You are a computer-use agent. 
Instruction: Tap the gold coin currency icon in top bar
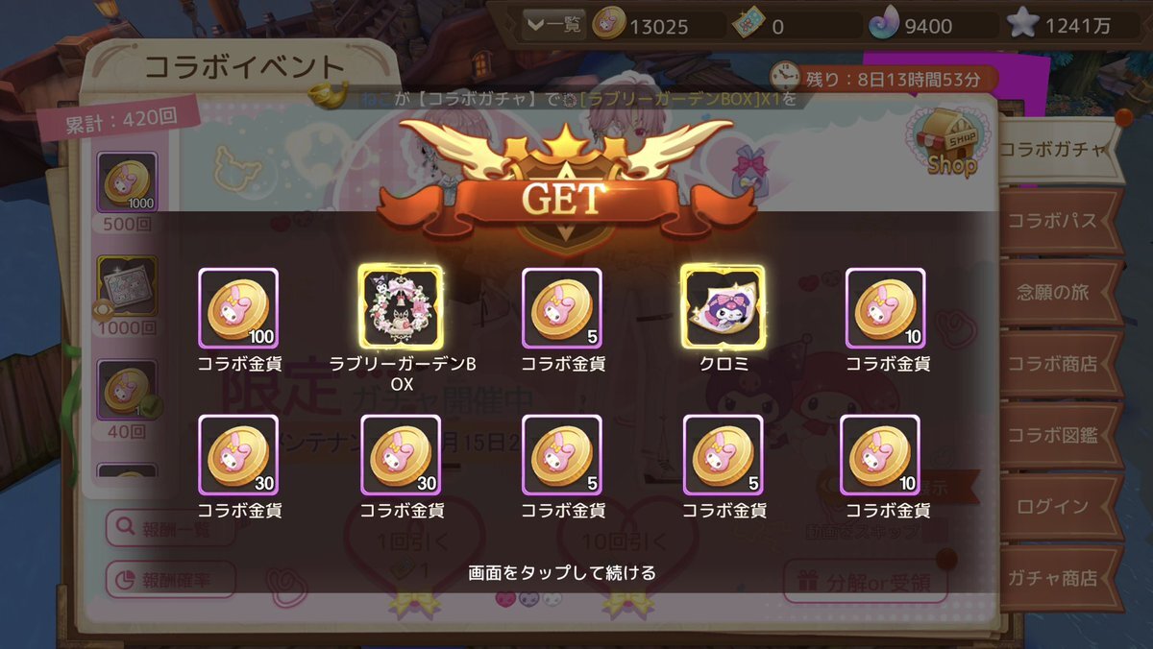point(607,26)
